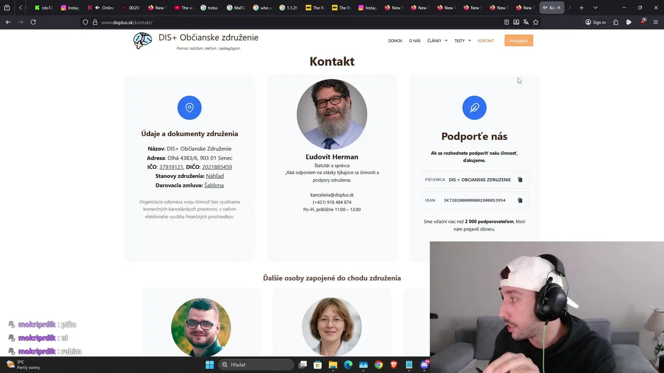Image resolution: width=664 pixels, height=373 pixels.
Task: Click the Ľudovít Herman name heading
Action: 332,157
